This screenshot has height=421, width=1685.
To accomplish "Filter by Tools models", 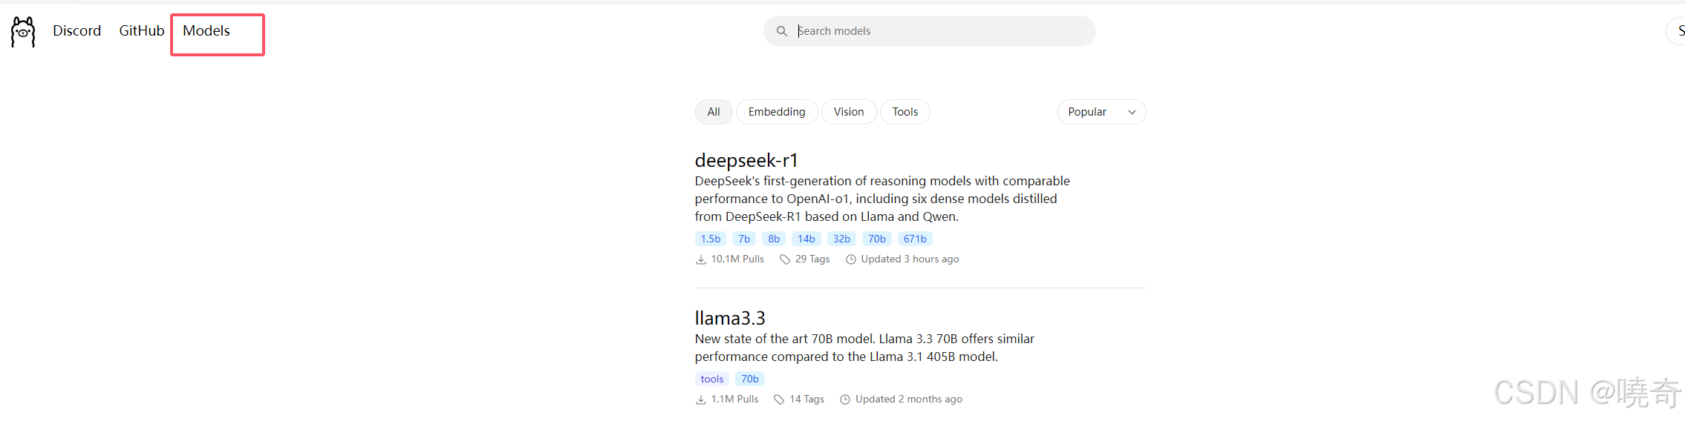I will click(x=905, y=112).
